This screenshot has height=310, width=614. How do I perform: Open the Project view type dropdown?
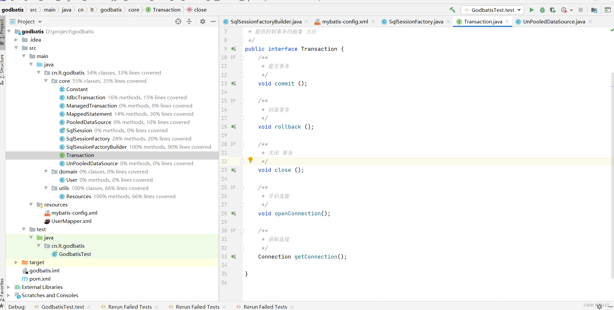[x=40, y=22]
